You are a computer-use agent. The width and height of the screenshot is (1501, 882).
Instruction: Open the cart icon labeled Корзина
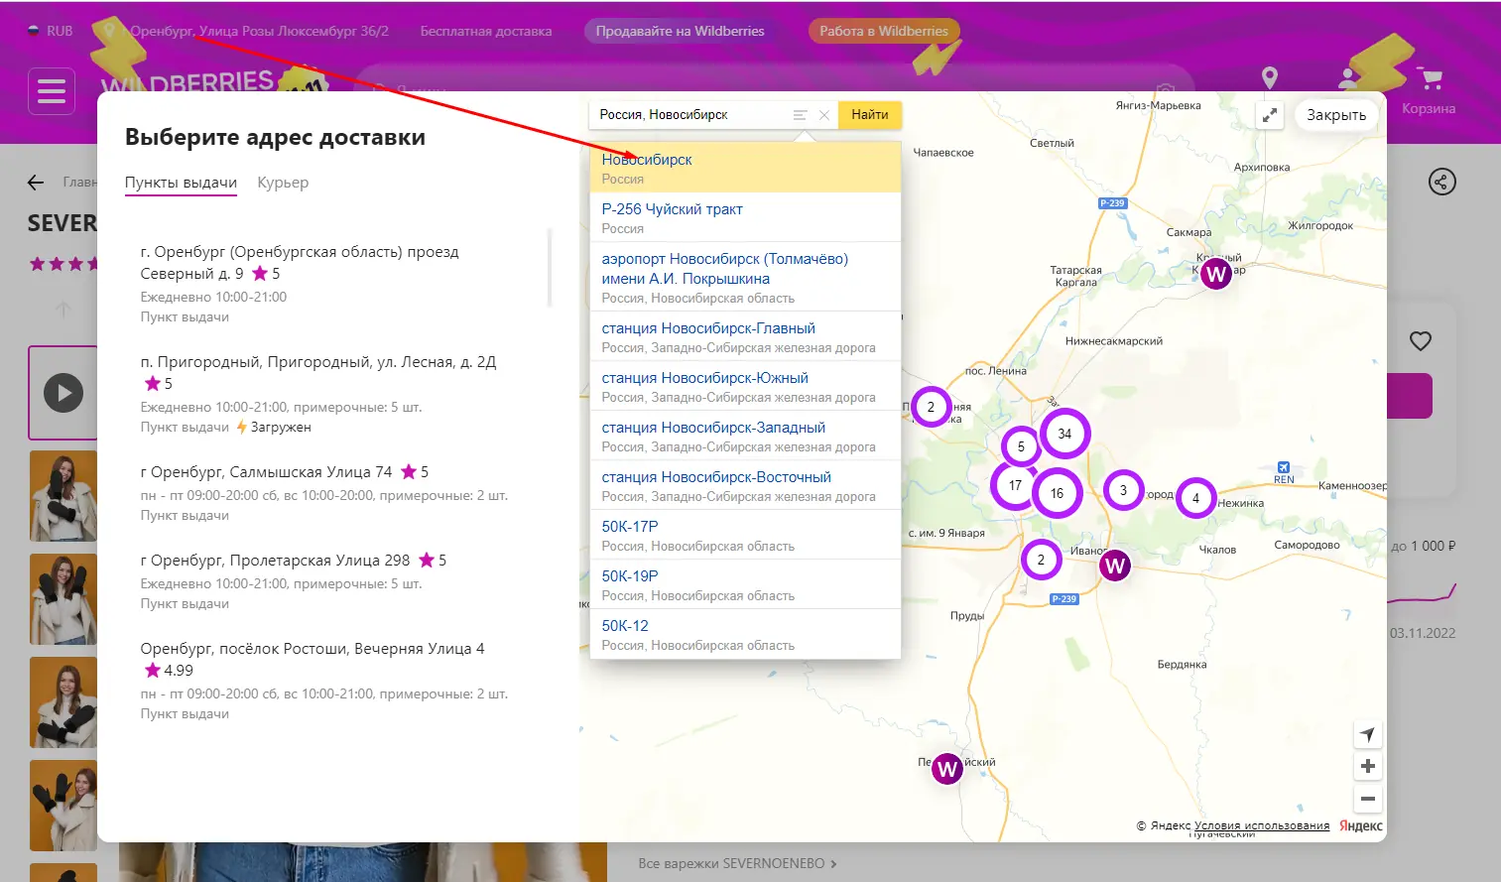click(x=1429, y=90)
